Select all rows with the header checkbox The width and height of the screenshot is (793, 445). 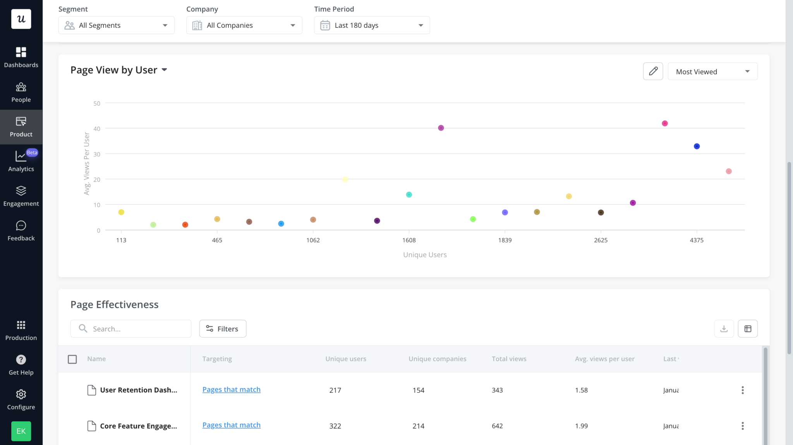pos(72,359)
